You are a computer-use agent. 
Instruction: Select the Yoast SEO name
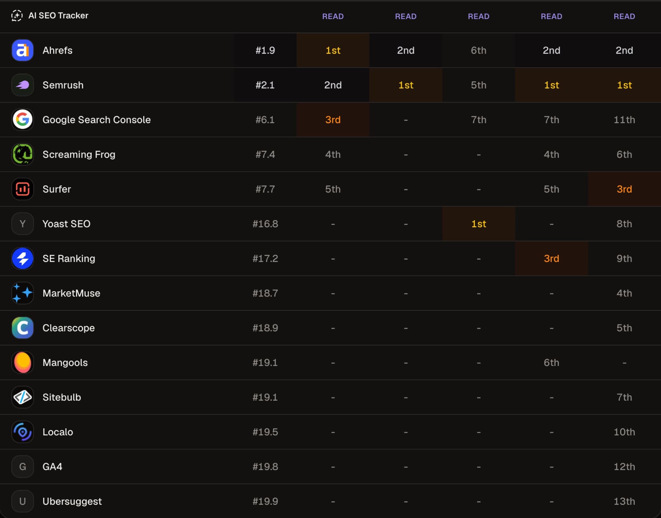(x=66, y=224)
